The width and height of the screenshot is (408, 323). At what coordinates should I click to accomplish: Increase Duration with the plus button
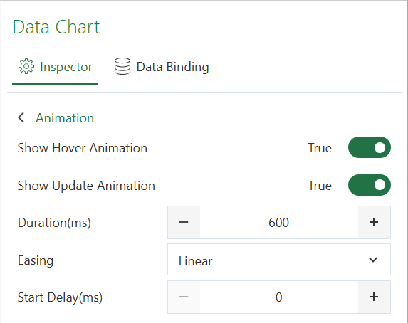click(374, 223)
